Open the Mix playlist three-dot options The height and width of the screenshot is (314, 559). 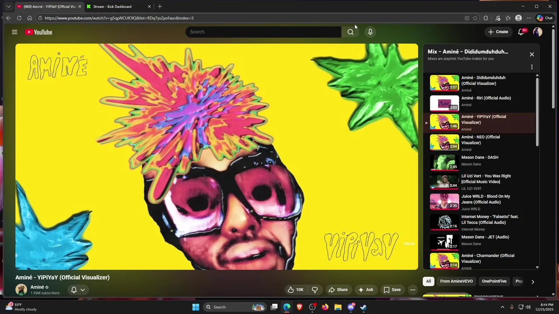531,67
